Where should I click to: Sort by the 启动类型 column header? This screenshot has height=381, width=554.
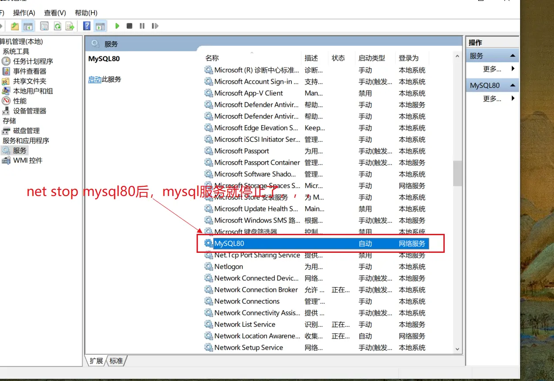click(x=372, y=58)
